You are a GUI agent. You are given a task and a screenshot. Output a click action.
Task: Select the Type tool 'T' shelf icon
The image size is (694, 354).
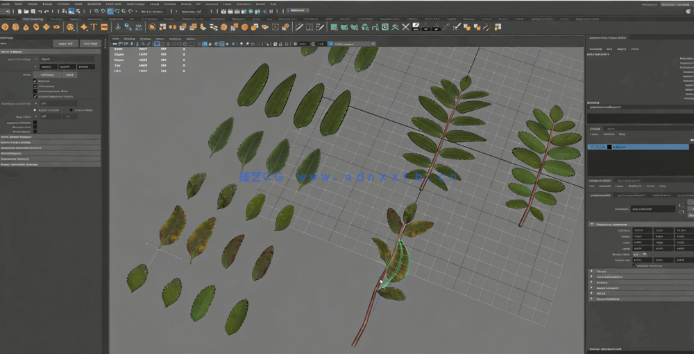coord(94,27)
